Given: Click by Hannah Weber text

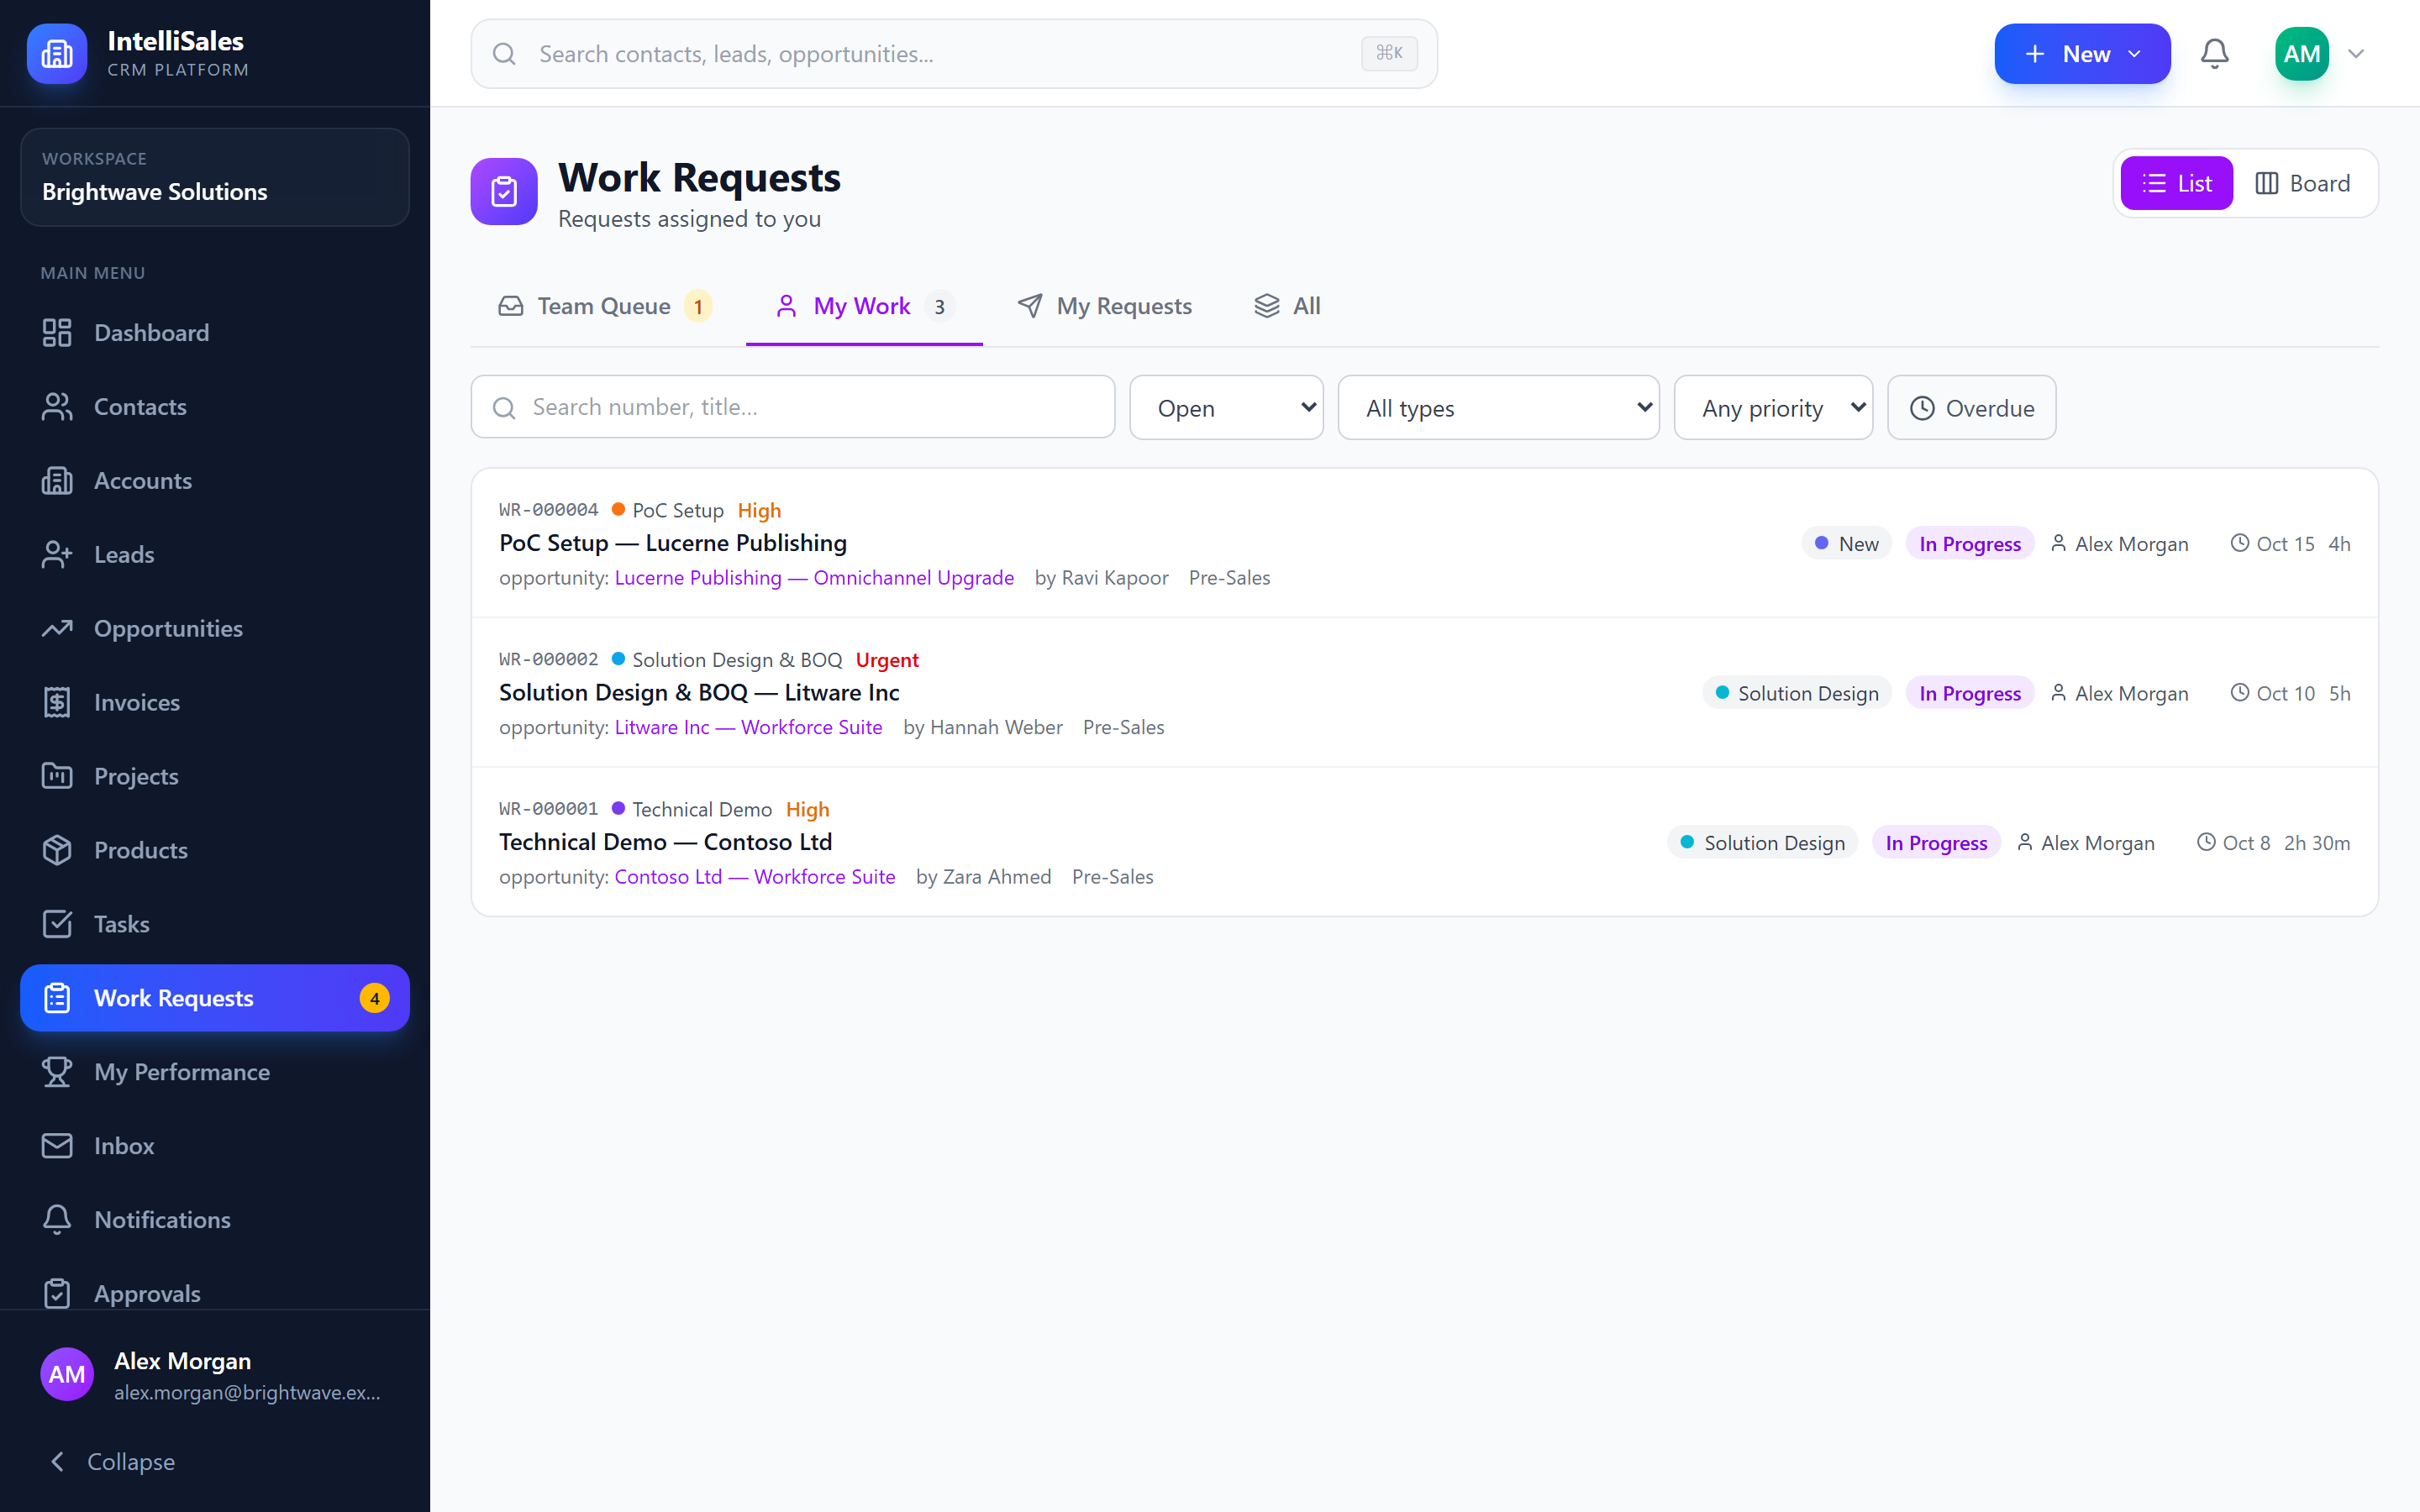Looking at the screenshot, I should (x=983, y=727).
